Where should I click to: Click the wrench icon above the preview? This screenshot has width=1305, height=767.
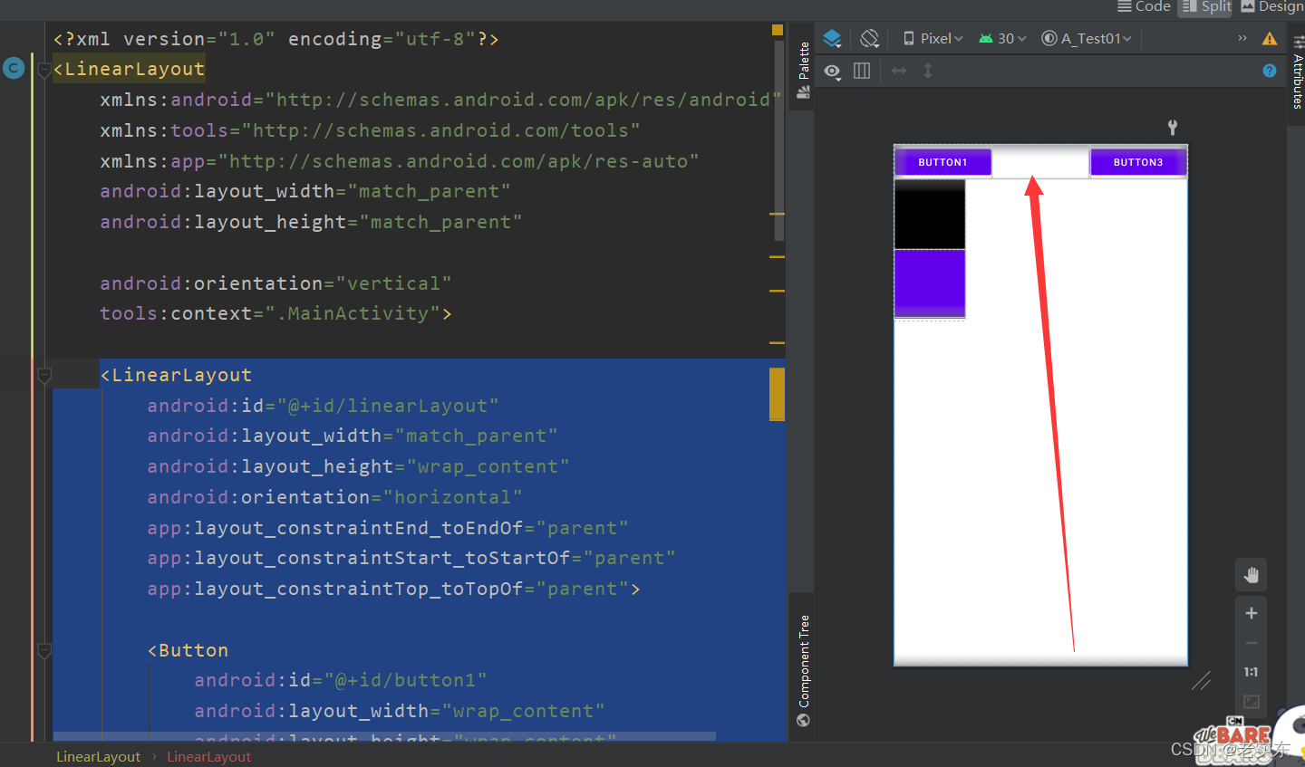point(1173,128)
